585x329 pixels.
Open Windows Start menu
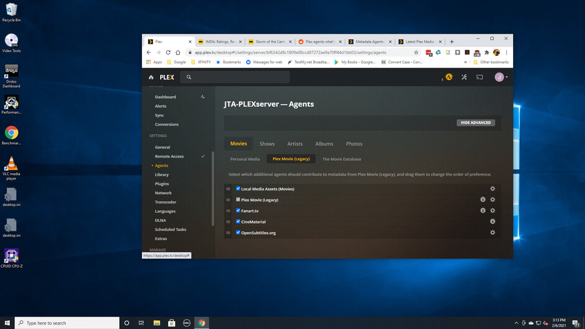pyautogui.click(x=7, y=323)
